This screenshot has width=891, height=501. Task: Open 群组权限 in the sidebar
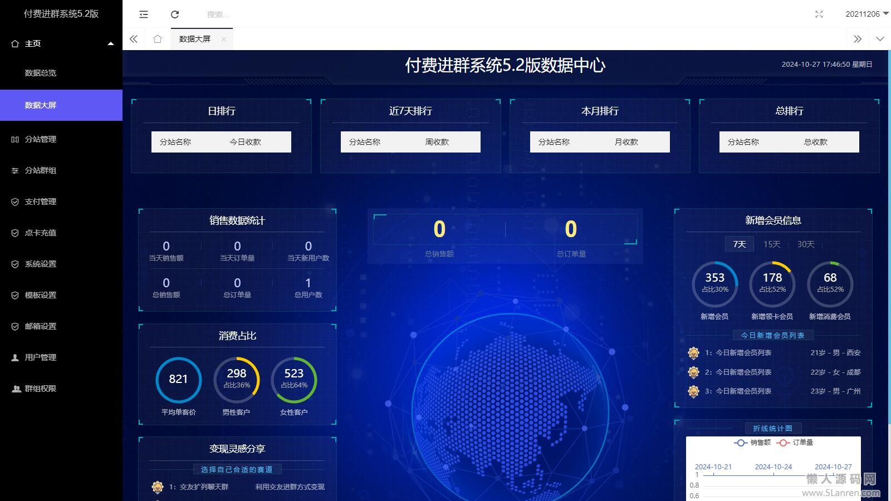(40, 389)
